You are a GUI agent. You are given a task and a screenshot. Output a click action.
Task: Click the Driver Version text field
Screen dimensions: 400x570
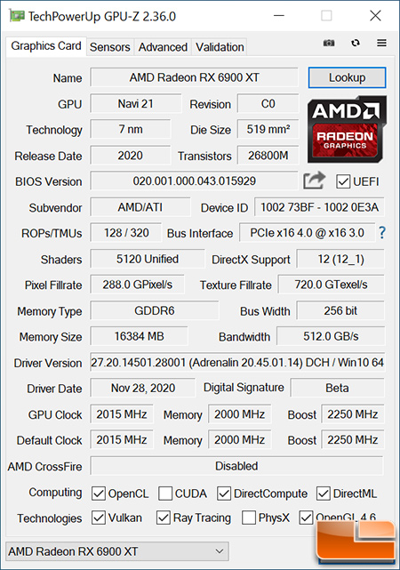click(237, 362)
